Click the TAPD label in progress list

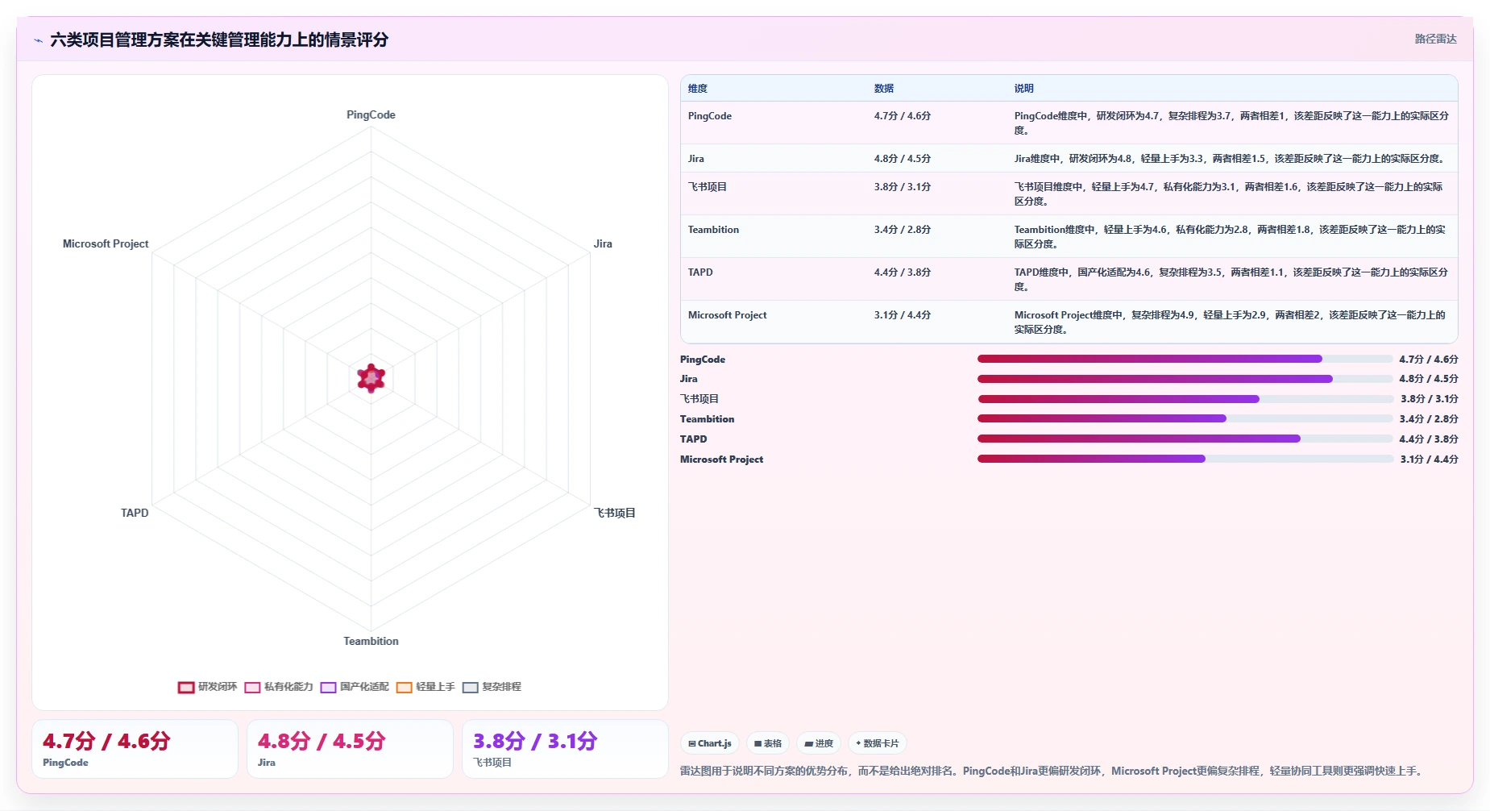pos(693,439)
